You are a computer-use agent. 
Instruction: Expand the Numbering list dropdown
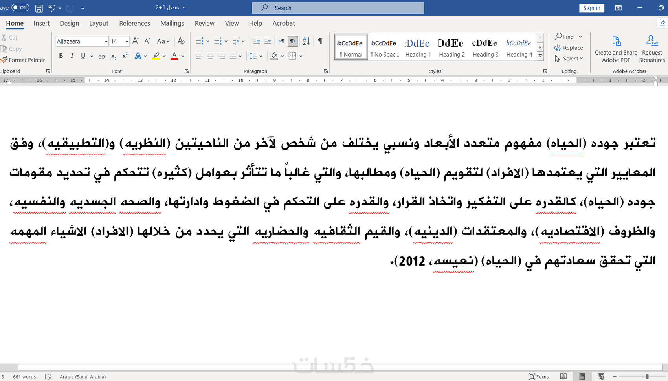(x=226, y=41)
